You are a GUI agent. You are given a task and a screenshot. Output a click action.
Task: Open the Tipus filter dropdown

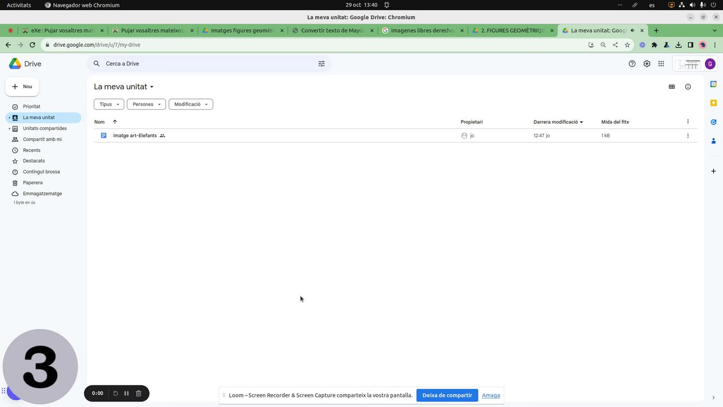(109, 104)
